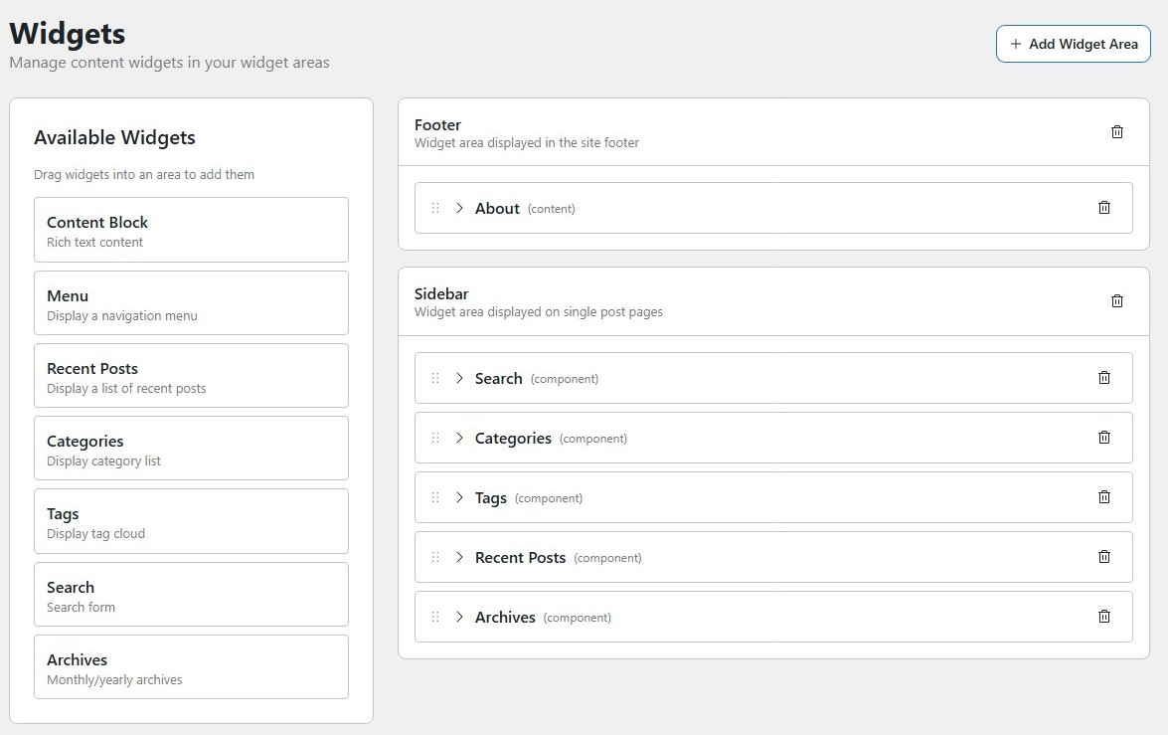Click the drag handle of the Search widget

coord(435,378)
